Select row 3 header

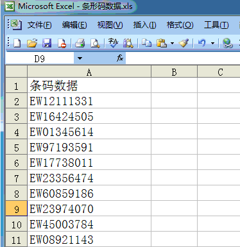[16, 116]
